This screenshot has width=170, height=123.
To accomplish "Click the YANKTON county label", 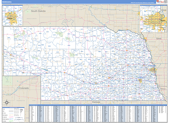I will coord(127,26).
